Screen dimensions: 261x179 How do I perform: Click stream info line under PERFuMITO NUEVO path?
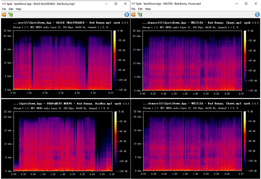(x=63, y=108)
